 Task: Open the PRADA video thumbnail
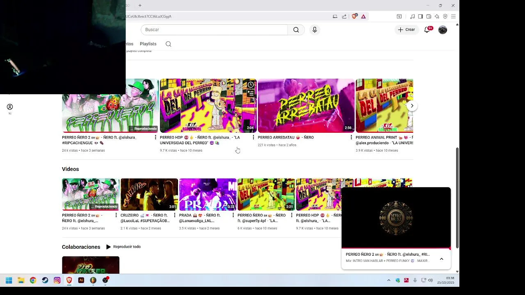(208, 194)
